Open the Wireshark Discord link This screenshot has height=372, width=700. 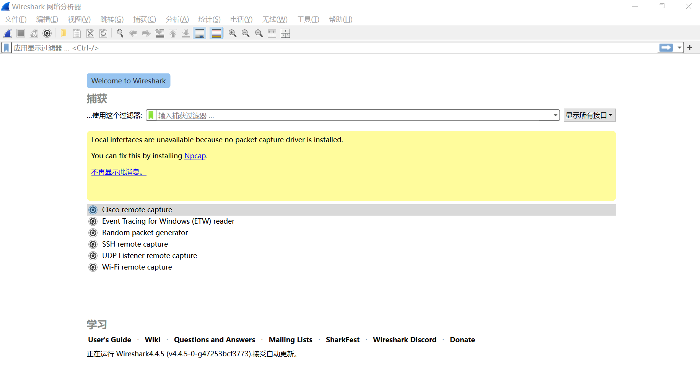[405, 340]
